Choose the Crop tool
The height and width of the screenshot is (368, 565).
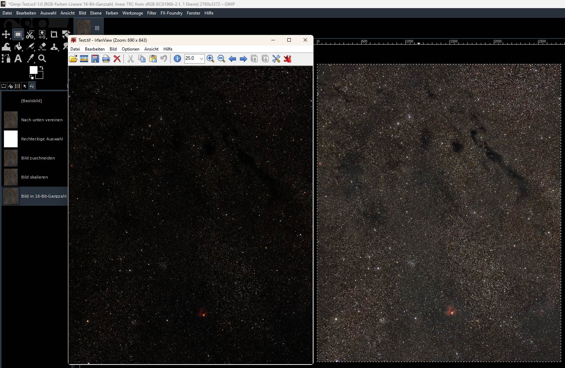[x=54, y=34]
